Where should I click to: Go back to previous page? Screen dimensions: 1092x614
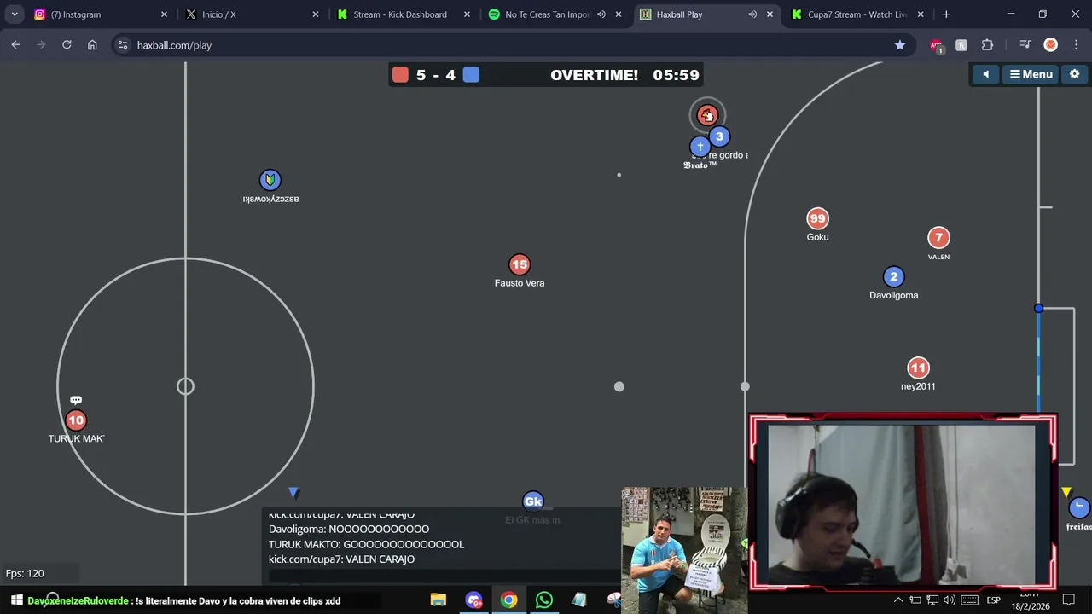click(15, 45)
